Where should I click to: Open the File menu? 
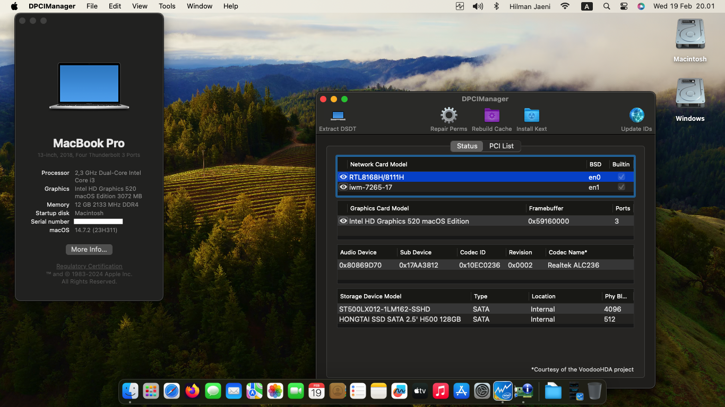point(92,6)
